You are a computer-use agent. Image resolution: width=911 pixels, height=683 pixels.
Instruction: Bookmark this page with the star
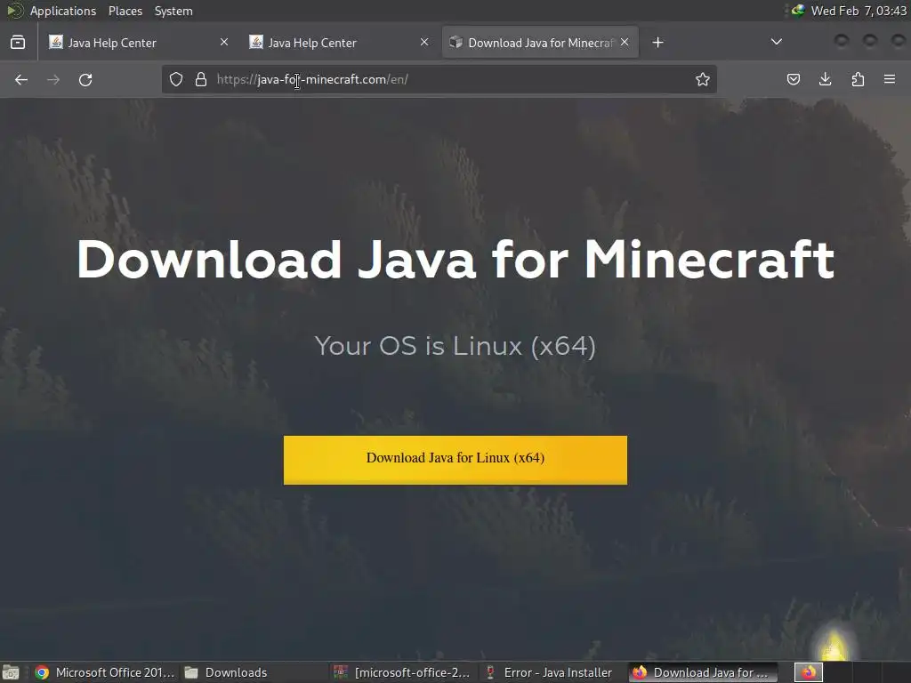click(x=703, y=79)
